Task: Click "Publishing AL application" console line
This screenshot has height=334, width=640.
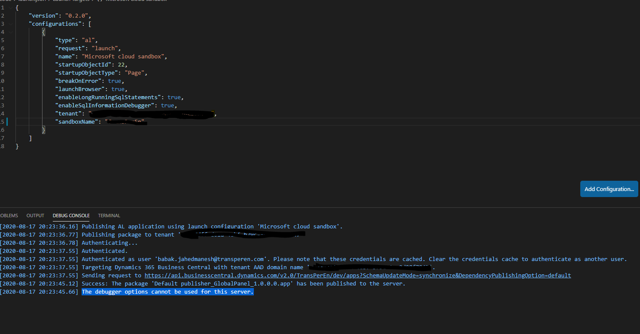Action: pos(212,227)
